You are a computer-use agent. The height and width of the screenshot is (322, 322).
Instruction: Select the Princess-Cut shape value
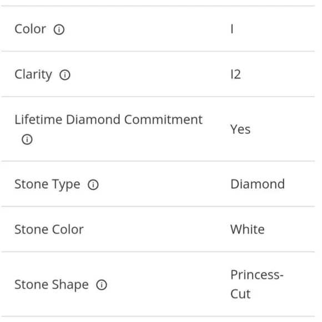[x=257, y=284]
